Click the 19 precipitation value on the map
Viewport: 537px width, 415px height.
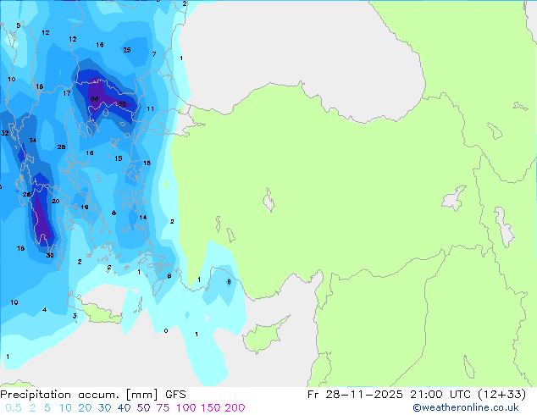point(85,207)
